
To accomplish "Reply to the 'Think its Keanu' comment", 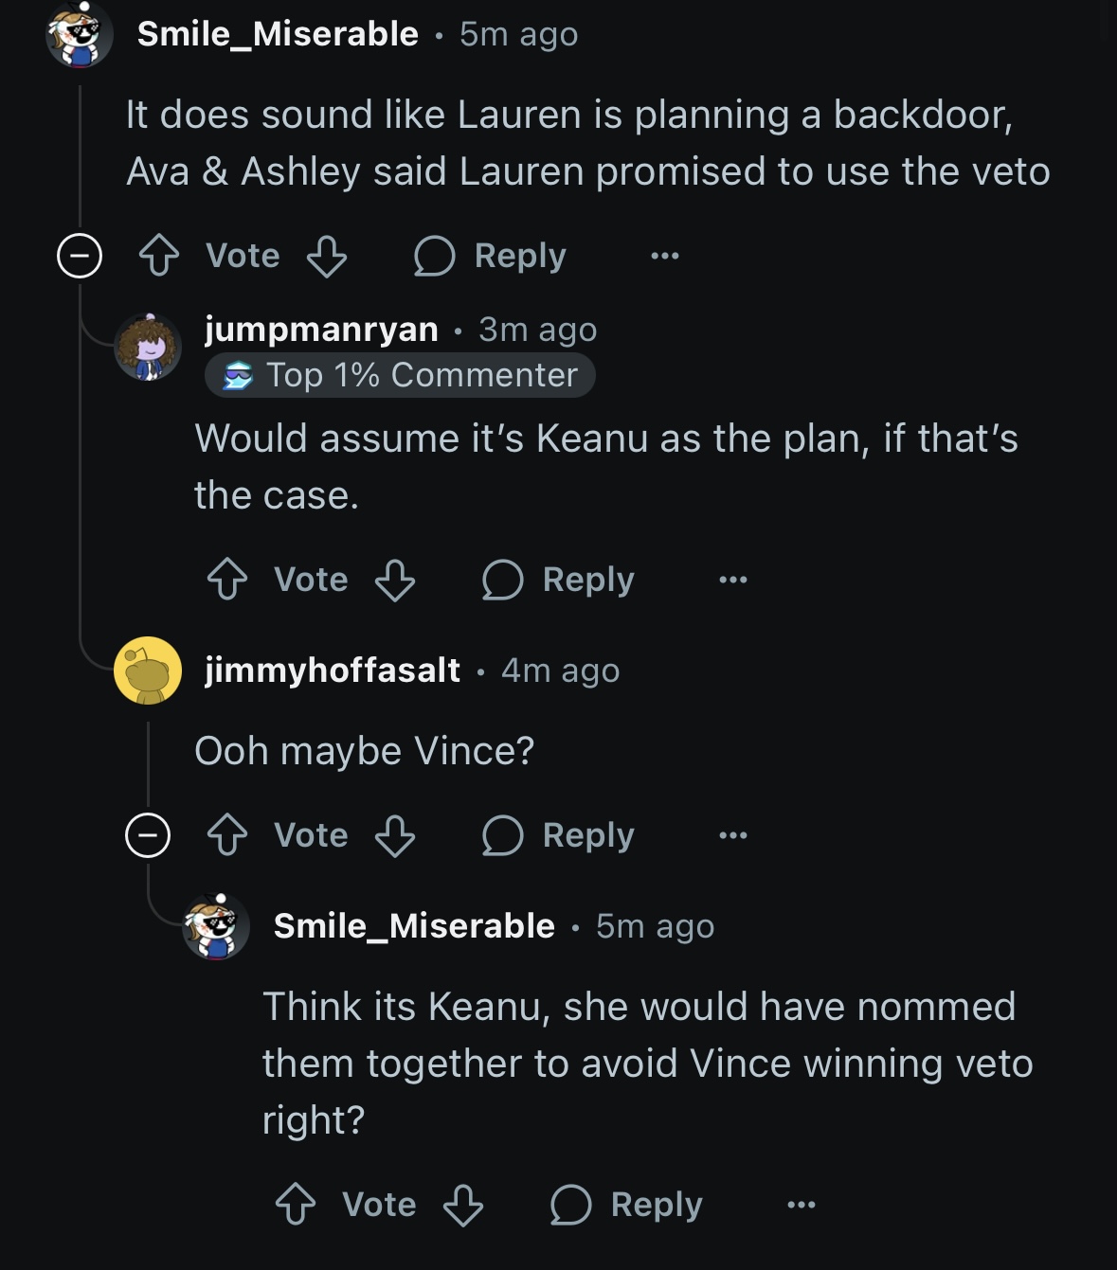I will [626, 1205].
